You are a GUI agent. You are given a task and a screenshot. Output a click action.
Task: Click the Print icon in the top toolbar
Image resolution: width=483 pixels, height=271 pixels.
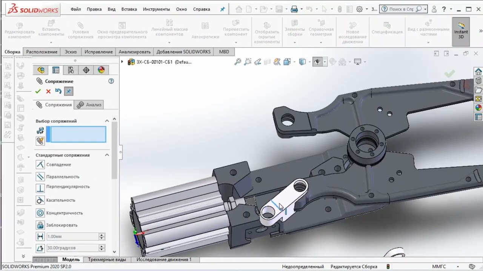(294, 9)
